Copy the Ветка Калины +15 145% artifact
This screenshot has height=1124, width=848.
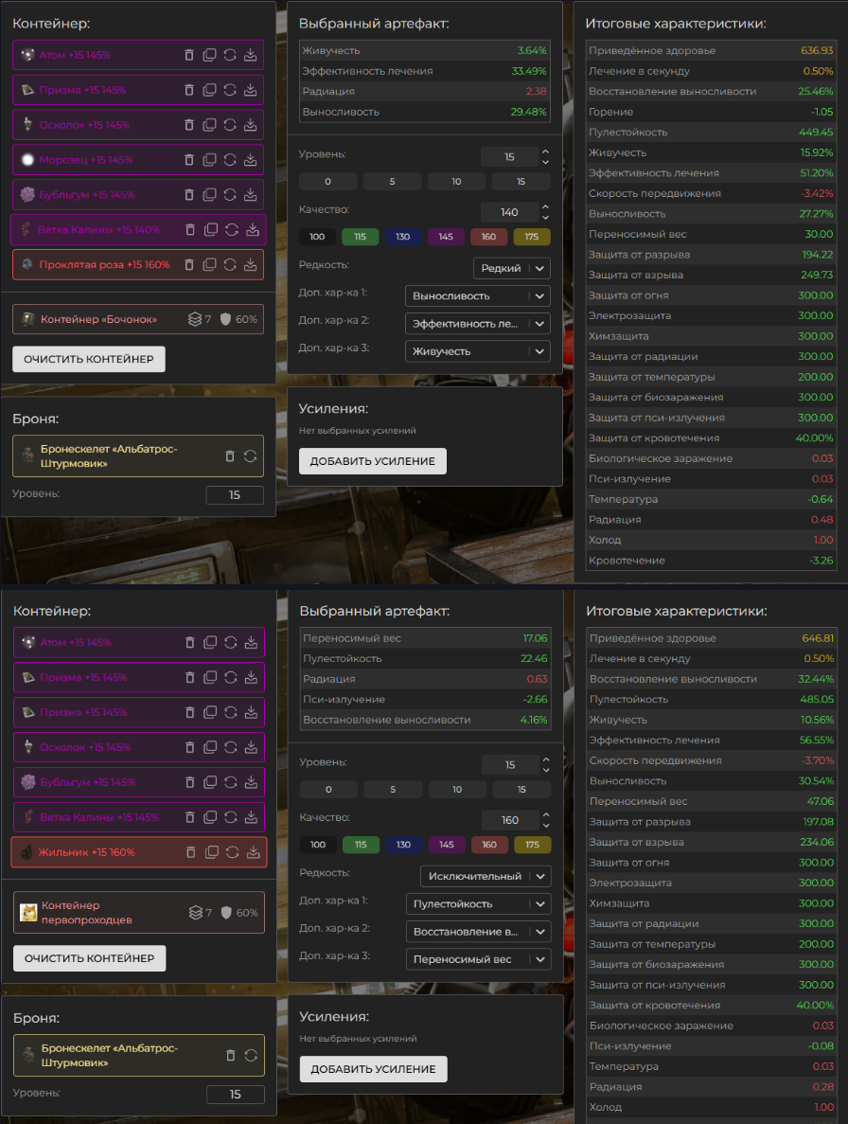click(x=210, y=817)
